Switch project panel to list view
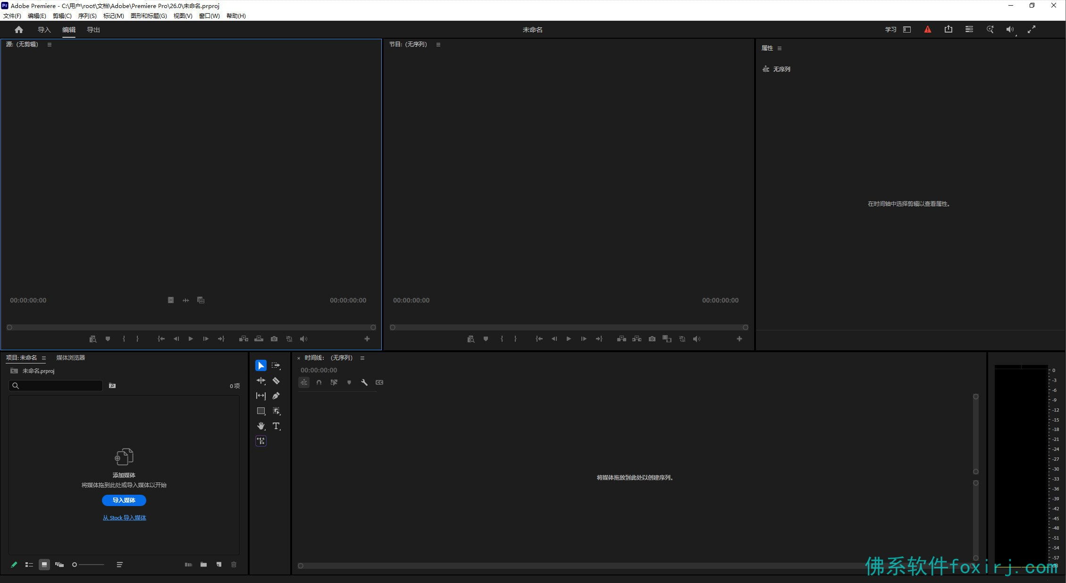The width and height of the screenshot is (1066, 583). coord(29,565)
